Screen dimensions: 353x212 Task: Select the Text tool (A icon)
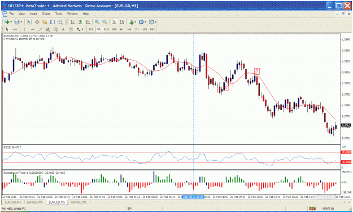point(63,29)
